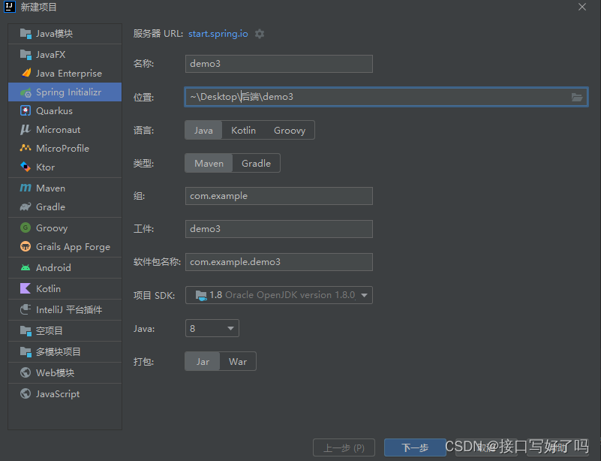Select Quarkus project type label
The height and width of the screenshot is (461, 601).
54,111
